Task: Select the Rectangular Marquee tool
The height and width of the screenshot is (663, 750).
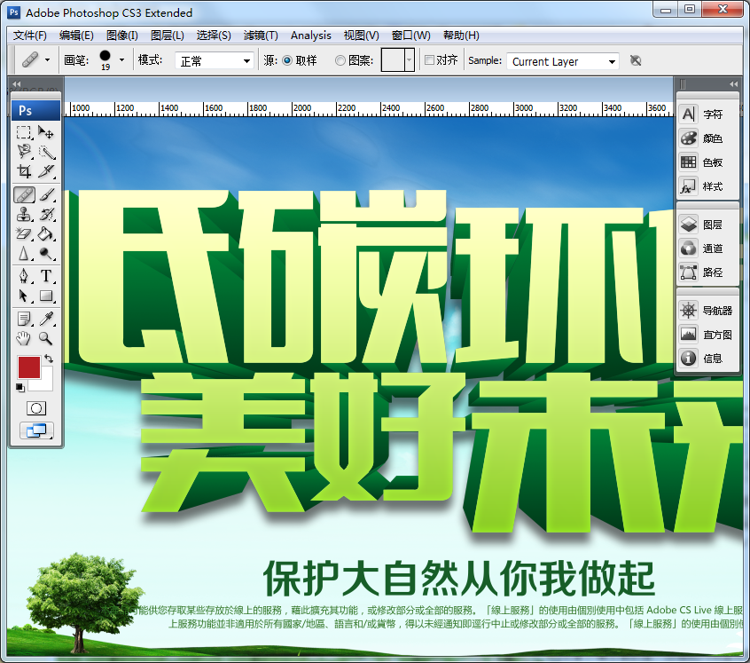Action: pyautogui.click(x=24, y=132)
